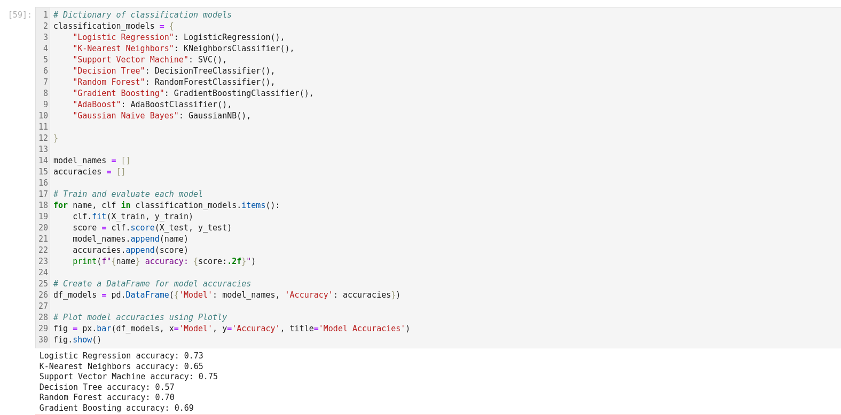Screen dimensions: 841x415
Task: Click the print statement with f-string
Action: pos(164,261)
